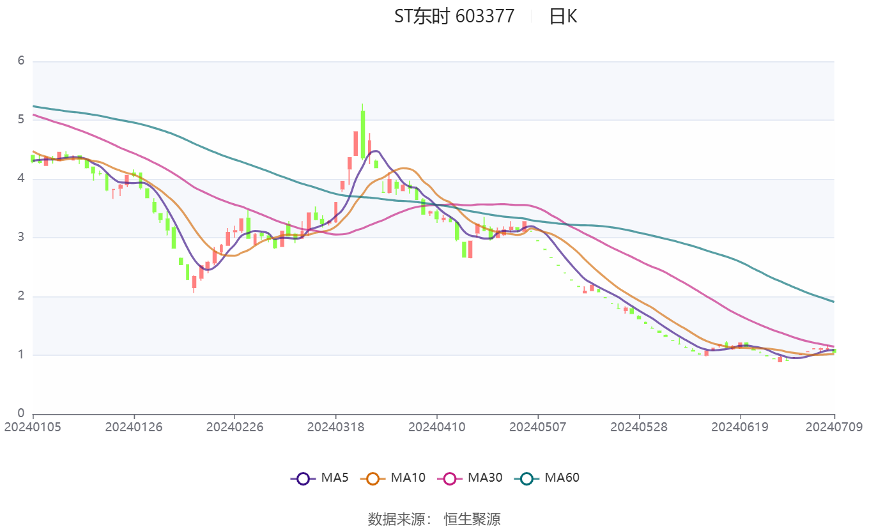Click the y-axis value 3
The height and width of the screenshot is (529, 869).
pyautogui.click(x=21, y=237)
